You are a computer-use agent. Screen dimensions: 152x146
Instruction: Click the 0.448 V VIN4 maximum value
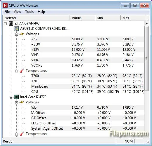click(128, 60)
